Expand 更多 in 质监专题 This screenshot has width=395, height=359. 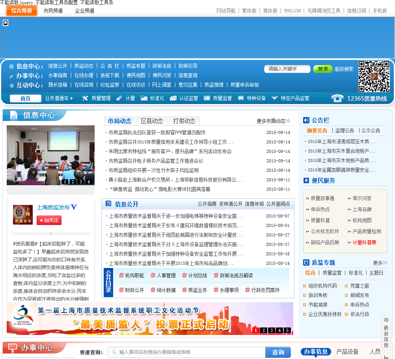tap(380, 263)
